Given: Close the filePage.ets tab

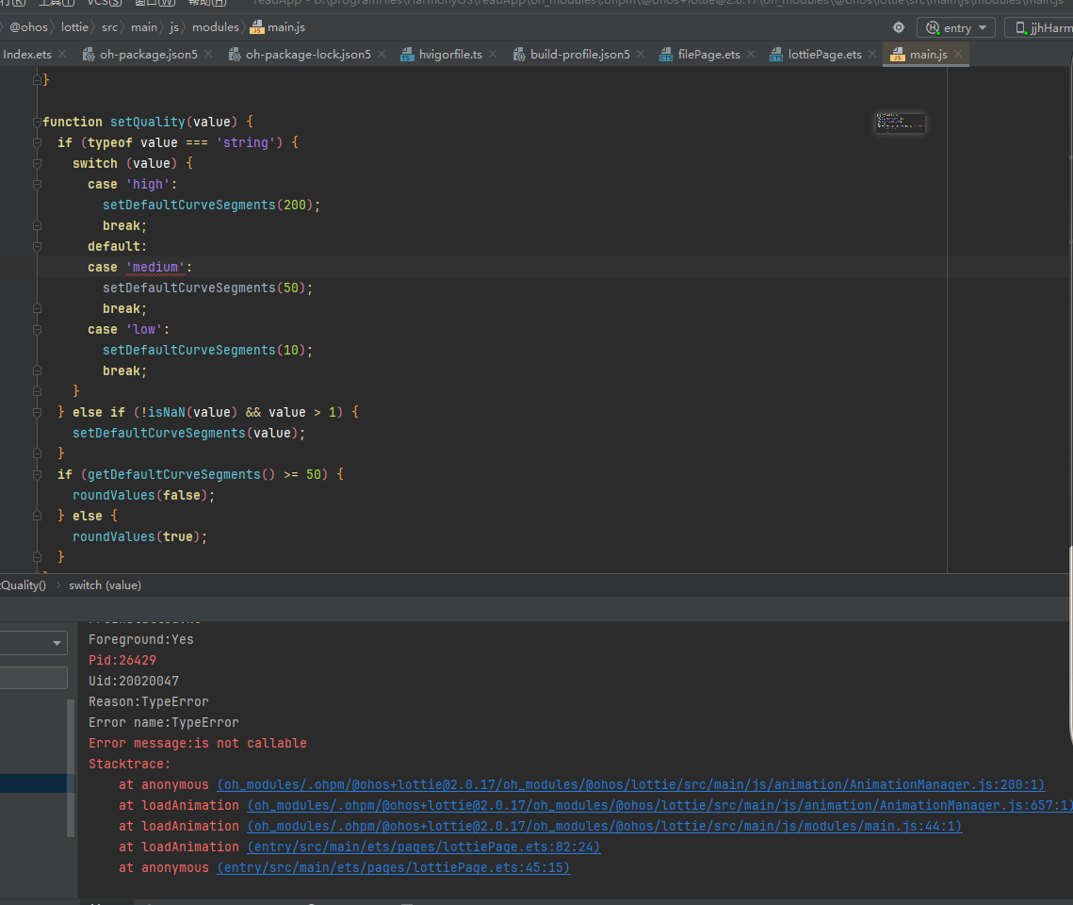Looking at the screenshot, I should (x=751, y=55).
